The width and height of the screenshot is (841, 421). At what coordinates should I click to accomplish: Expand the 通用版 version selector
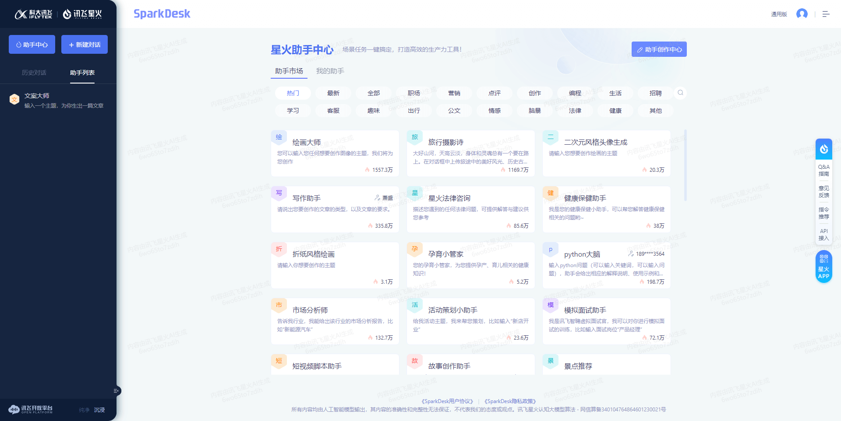pyautogui.click(x=779, y=14)
